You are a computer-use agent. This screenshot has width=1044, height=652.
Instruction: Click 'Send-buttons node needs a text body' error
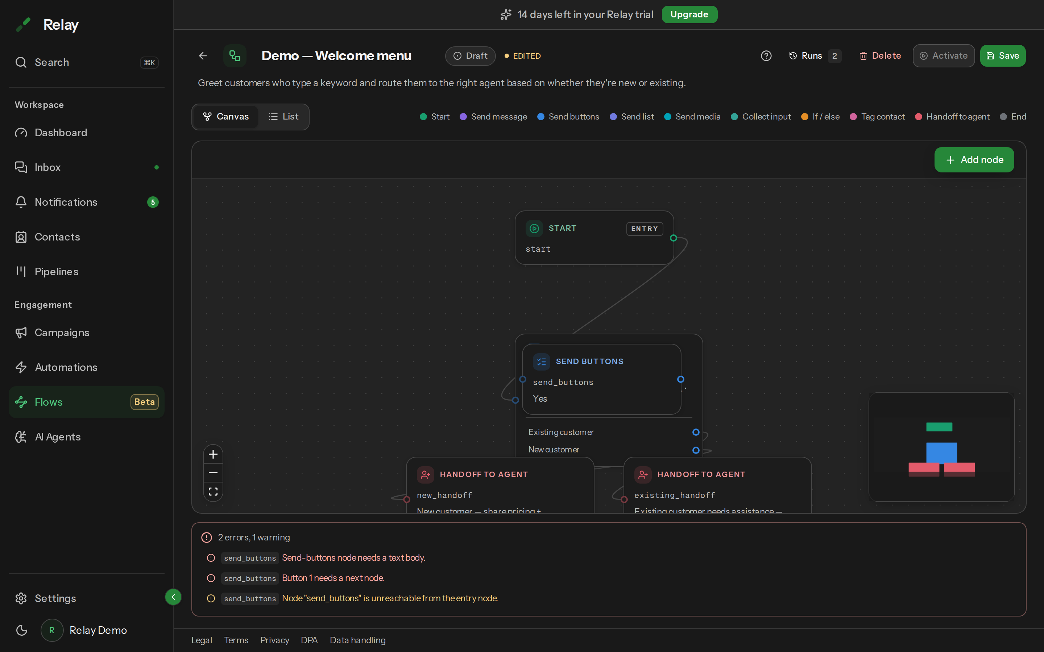point(354,557)
